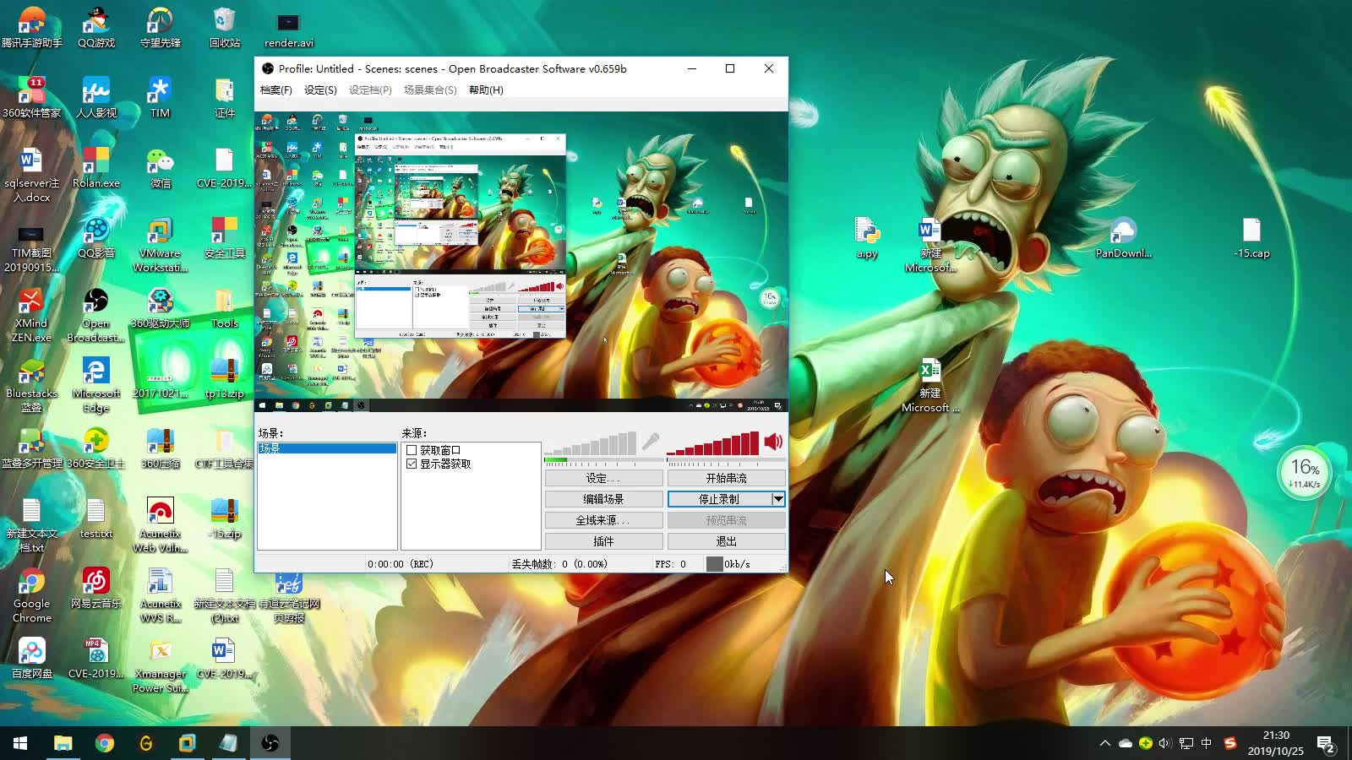Screen dimensions: 1352x760
Task: Open the 场景集合(S) menu
Action: pos(430,90)
